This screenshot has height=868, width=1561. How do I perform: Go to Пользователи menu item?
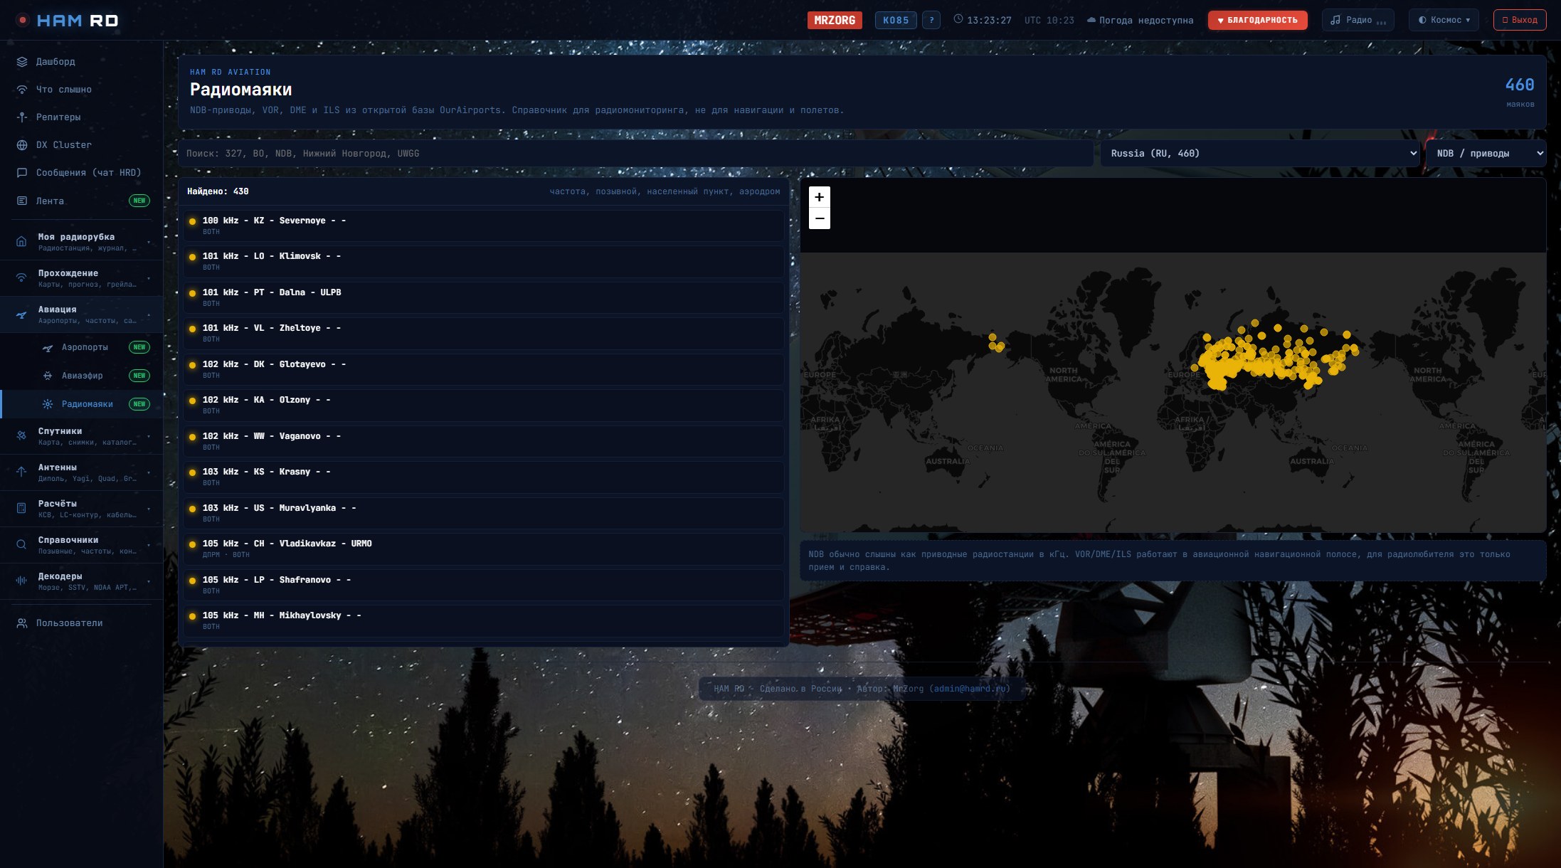[81, 623]
